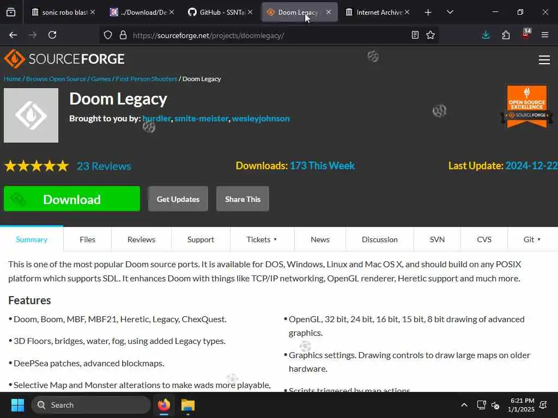This screenshot has height=418, width=558.
Task: Open the notifications bell icon
Action: pyautogui.click(x=543, y=405)
